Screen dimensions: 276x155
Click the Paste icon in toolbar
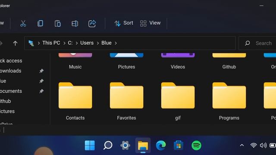[57, 23]
